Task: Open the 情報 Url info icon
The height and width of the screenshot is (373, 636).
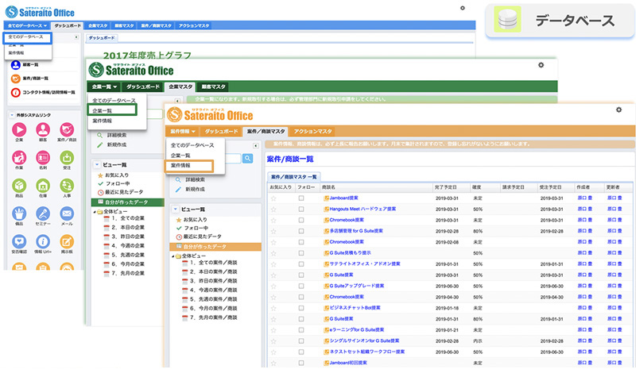Action: [x=43, y=241]
